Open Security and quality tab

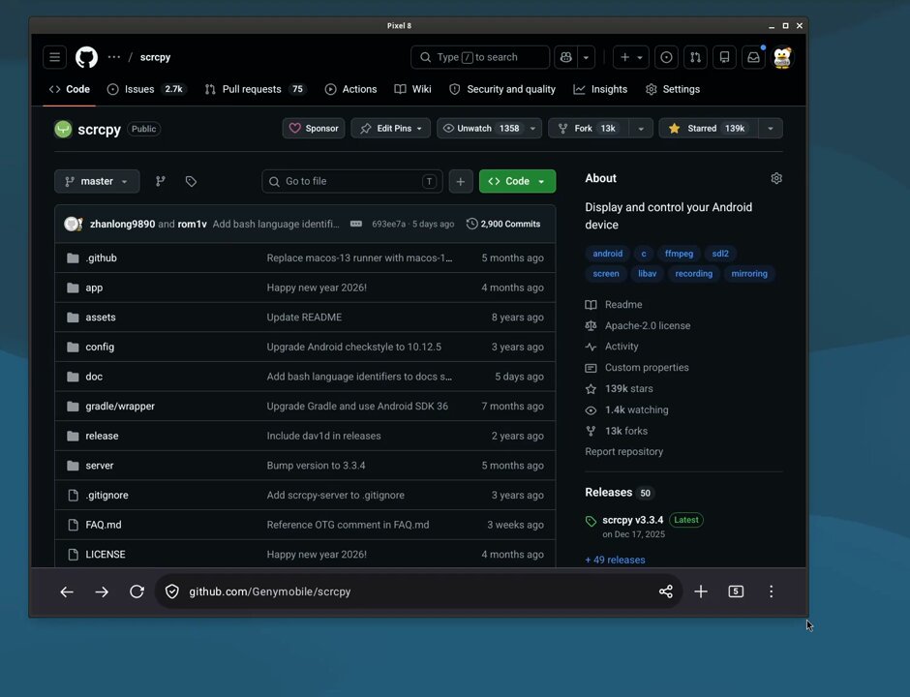coord(502,89)
